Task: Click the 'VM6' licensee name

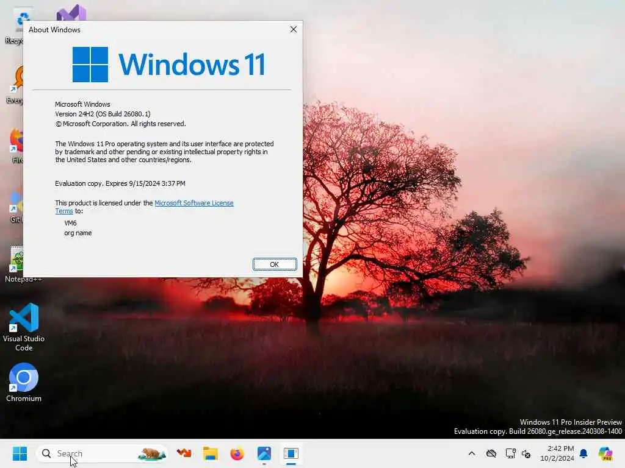Action: pyautogui.click(x=71, y=223)
